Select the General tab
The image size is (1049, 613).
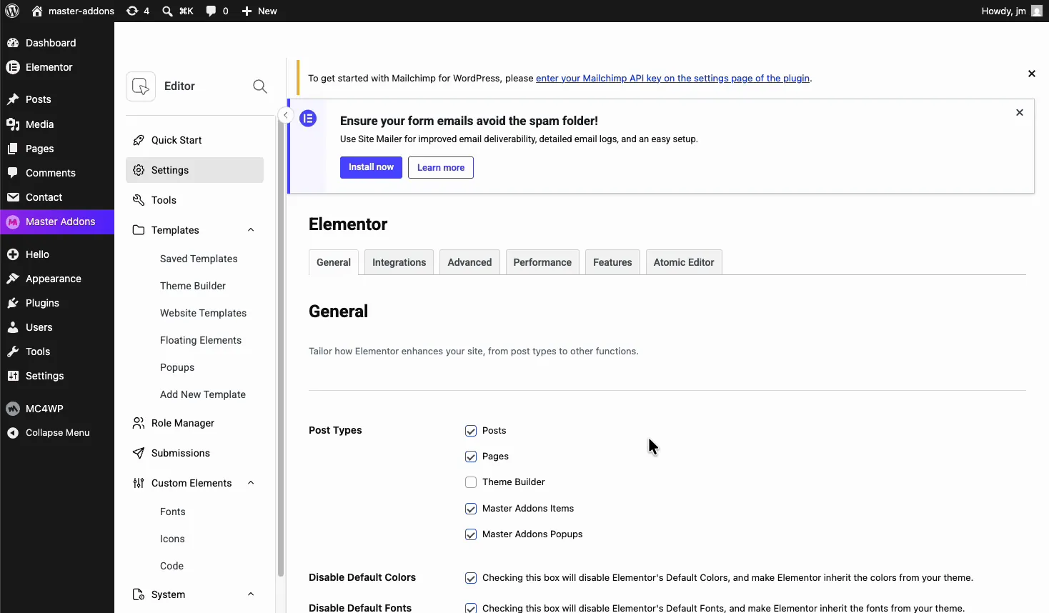334,262
